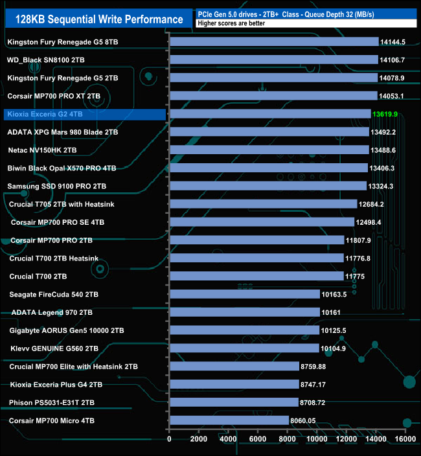The width and height of the screenshot is (421, 456).
Task: Click the 16000 axis tick label
Action: click(x=405, y=439)
